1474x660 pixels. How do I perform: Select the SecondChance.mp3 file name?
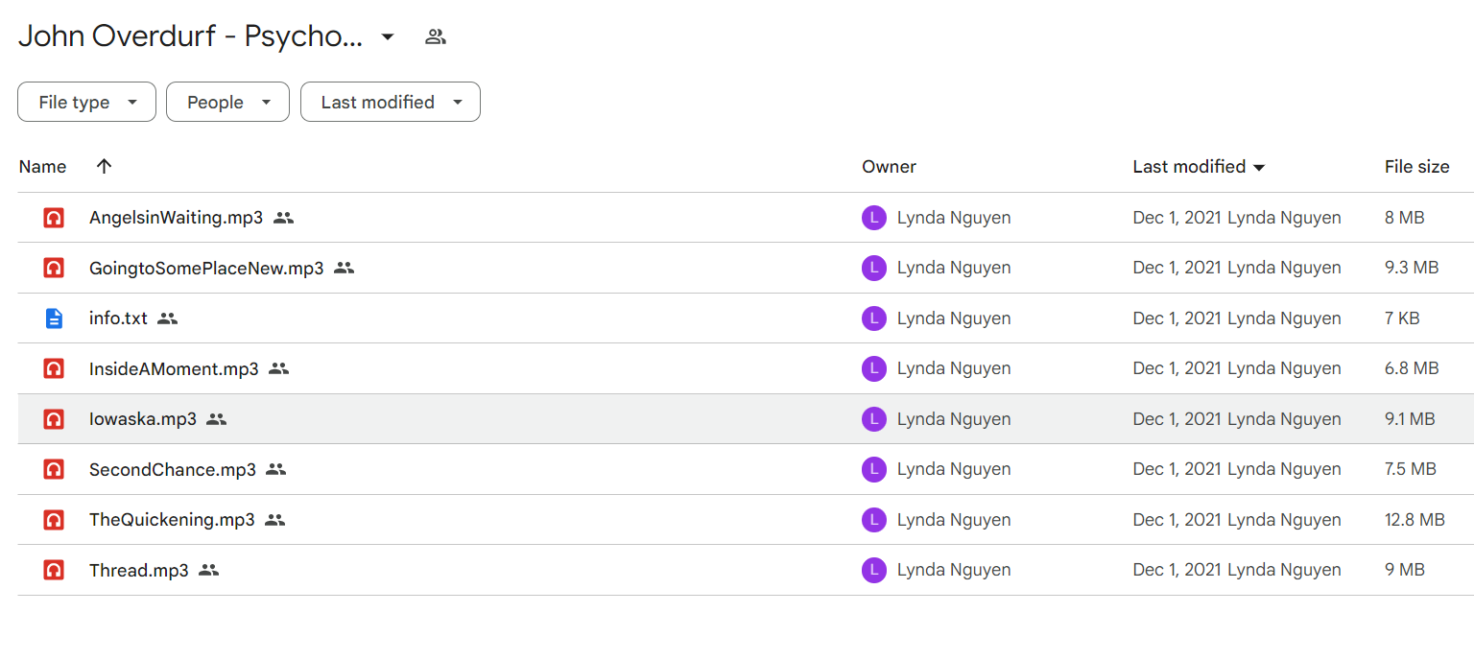173,469
